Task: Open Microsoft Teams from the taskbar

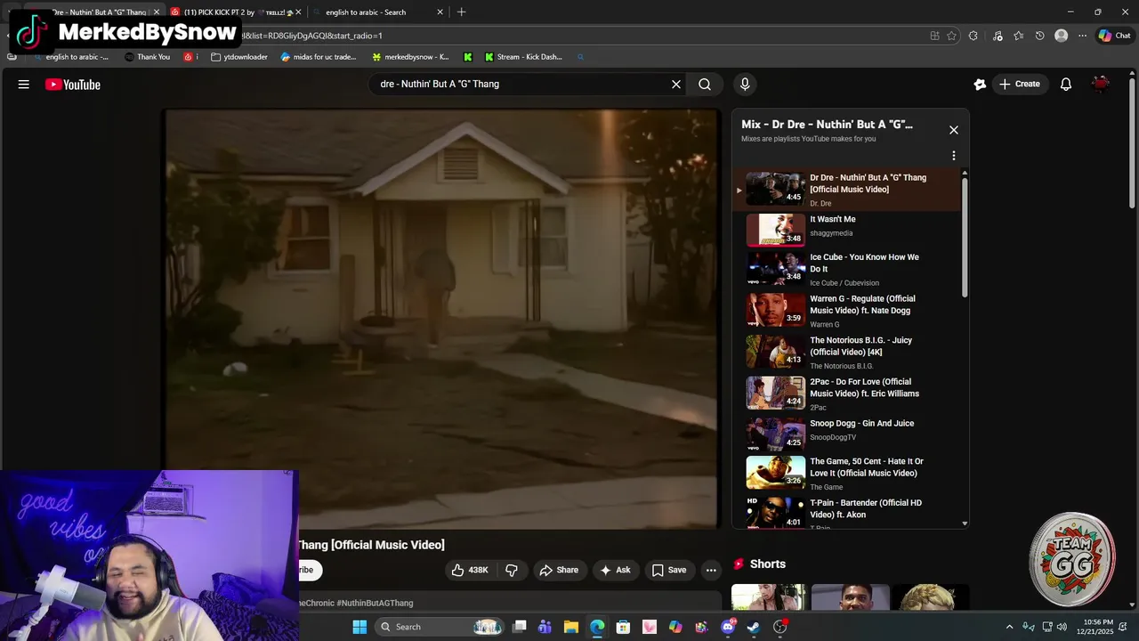Action: (x=545, y=627)
